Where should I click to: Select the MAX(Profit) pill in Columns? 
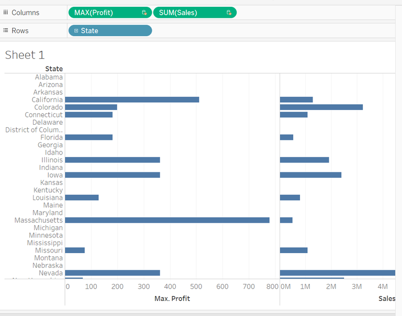[x=110, y=13]
